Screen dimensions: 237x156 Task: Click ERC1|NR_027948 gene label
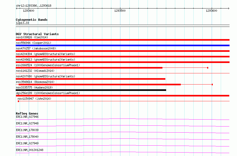tap(27, 123)
